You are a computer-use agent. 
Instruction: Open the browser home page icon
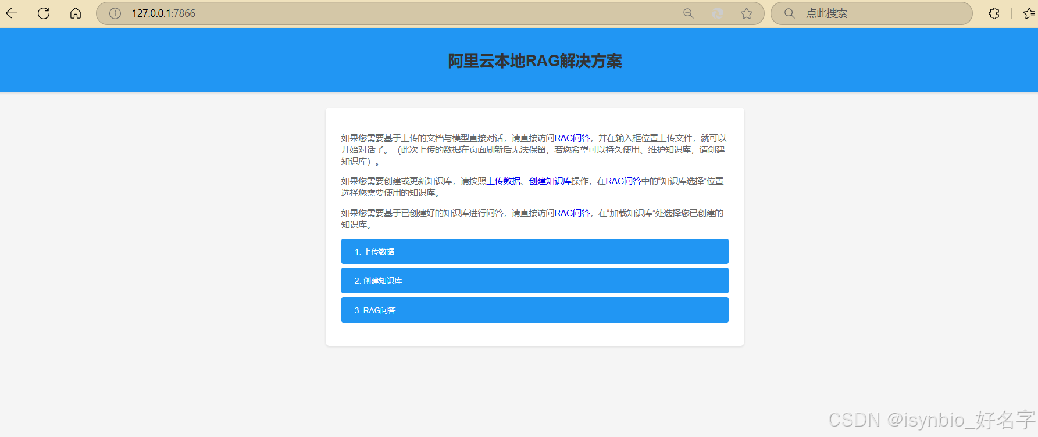76,13
